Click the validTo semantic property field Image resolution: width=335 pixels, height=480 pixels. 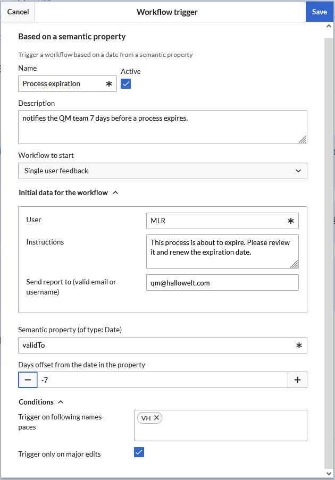coord(163,346)
